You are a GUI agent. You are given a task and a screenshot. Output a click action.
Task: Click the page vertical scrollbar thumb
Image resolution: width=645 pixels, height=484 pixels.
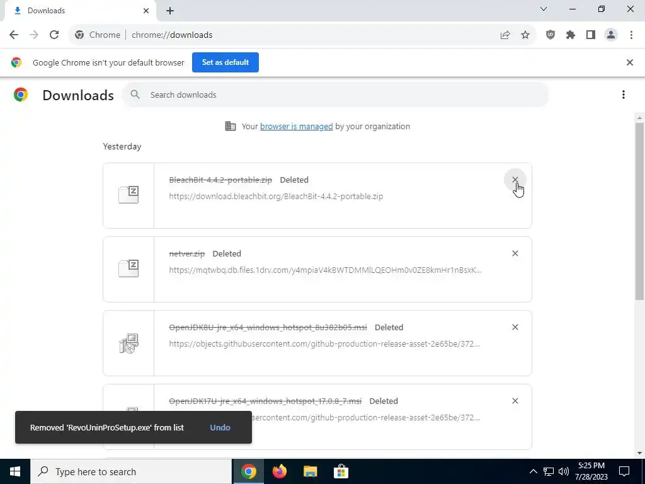click(x=639, y=211)
